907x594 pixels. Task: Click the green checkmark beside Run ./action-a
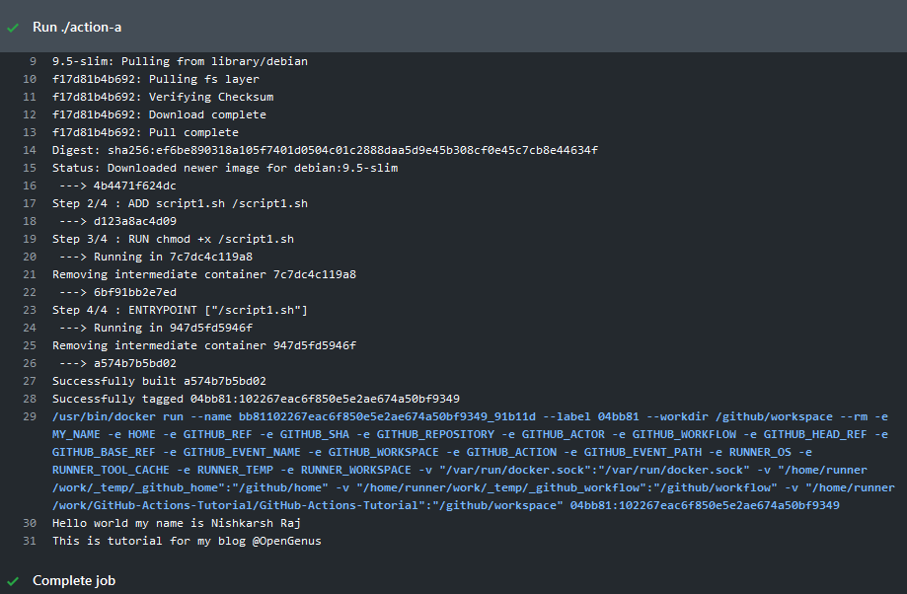pos(13,28)
